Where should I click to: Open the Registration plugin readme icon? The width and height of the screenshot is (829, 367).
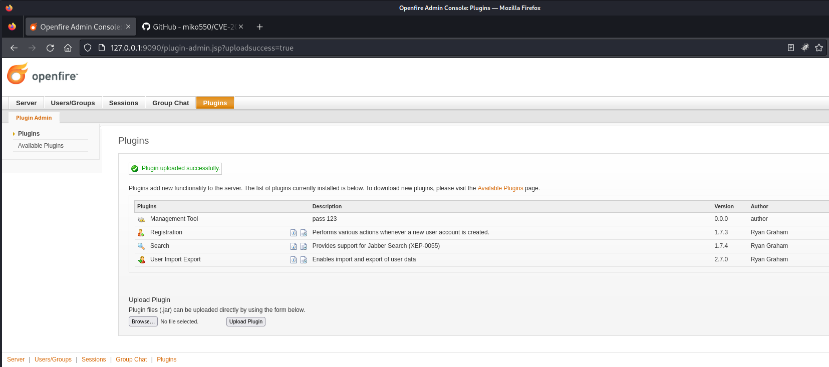click(294, 233)
